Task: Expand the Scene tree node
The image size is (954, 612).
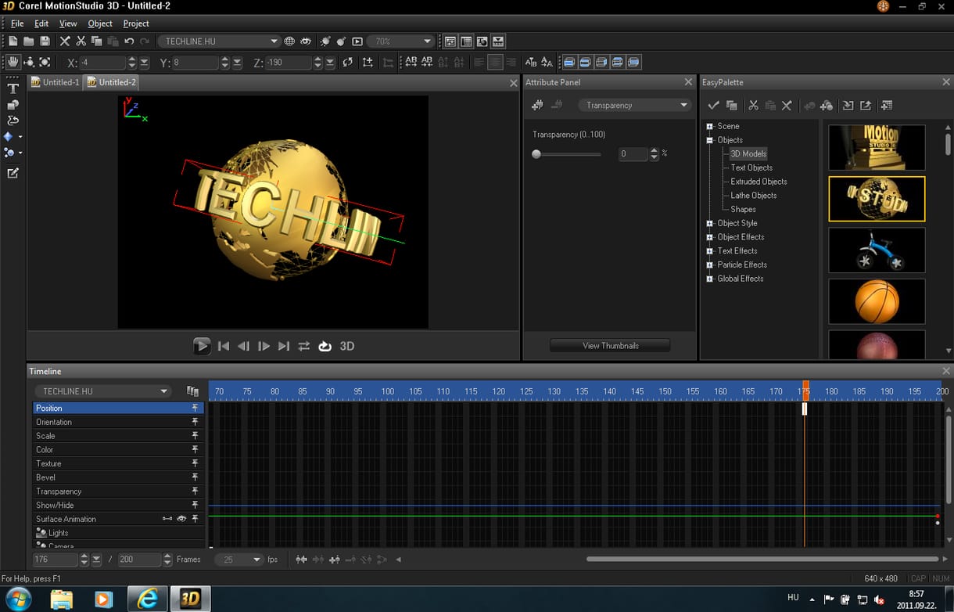Action: pyautogui.click(x=710, y=126)
